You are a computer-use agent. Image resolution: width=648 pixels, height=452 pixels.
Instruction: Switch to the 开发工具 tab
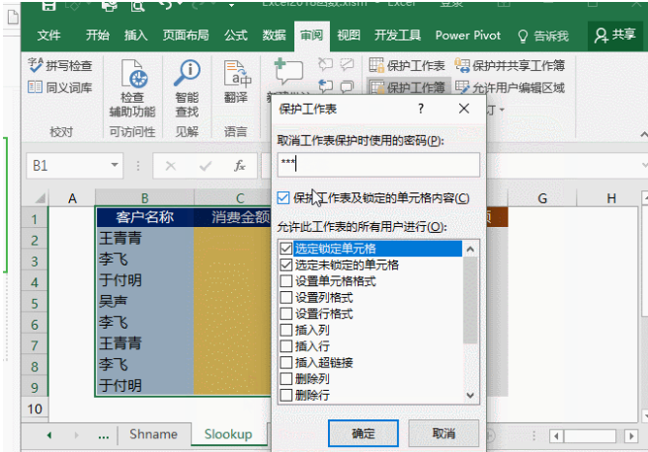click(397, 36)
